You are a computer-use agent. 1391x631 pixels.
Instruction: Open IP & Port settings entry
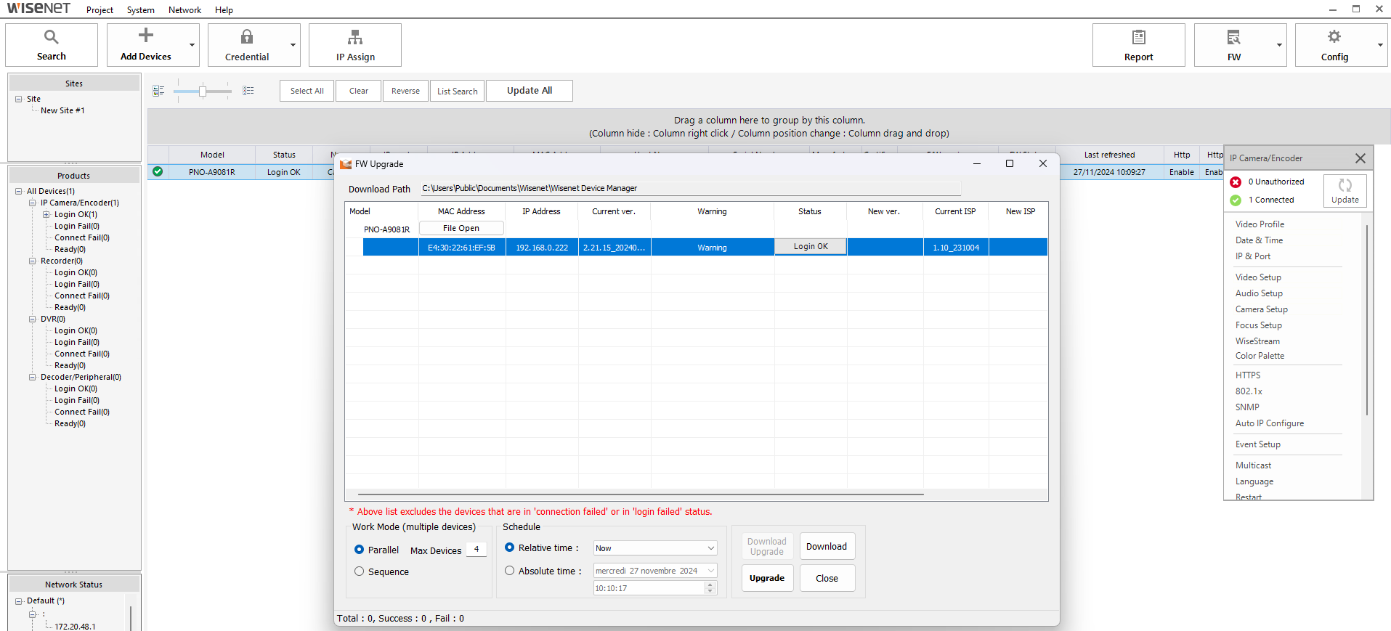(1253, 256)
